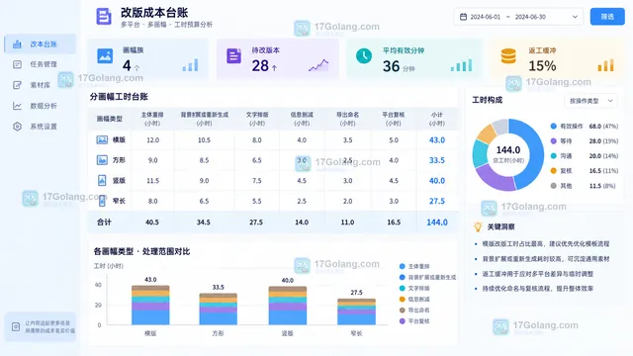Toggle 信息删减 legend in bar chart
Viewport: 633px width, 356px height.
[414, 299]
